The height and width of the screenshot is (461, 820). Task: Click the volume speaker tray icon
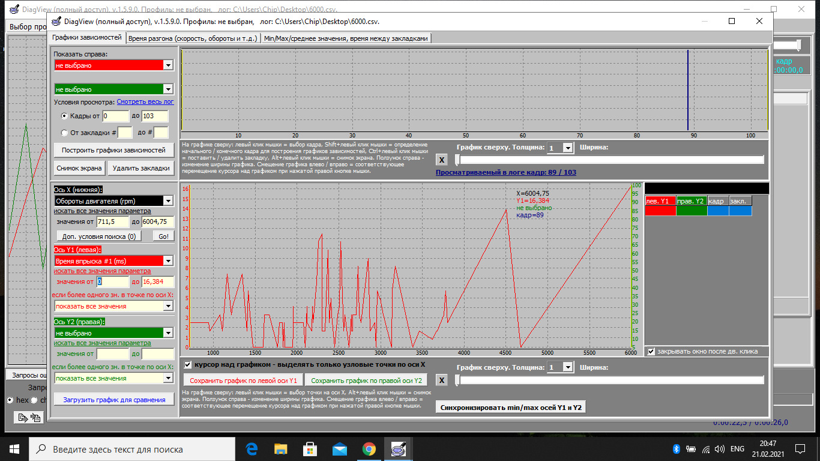(720, 449)
